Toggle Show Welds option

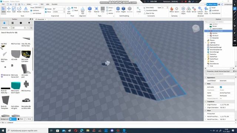point(148,7)
